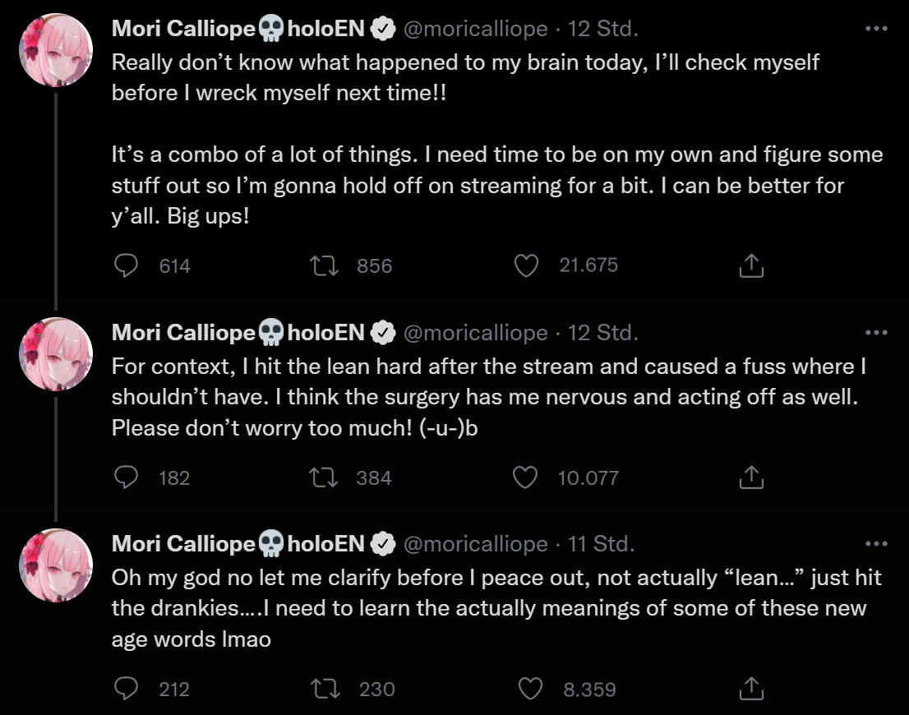Open the 11 Std. timestamp of the third tweet
909x715 pixels.
click(602, 544)
